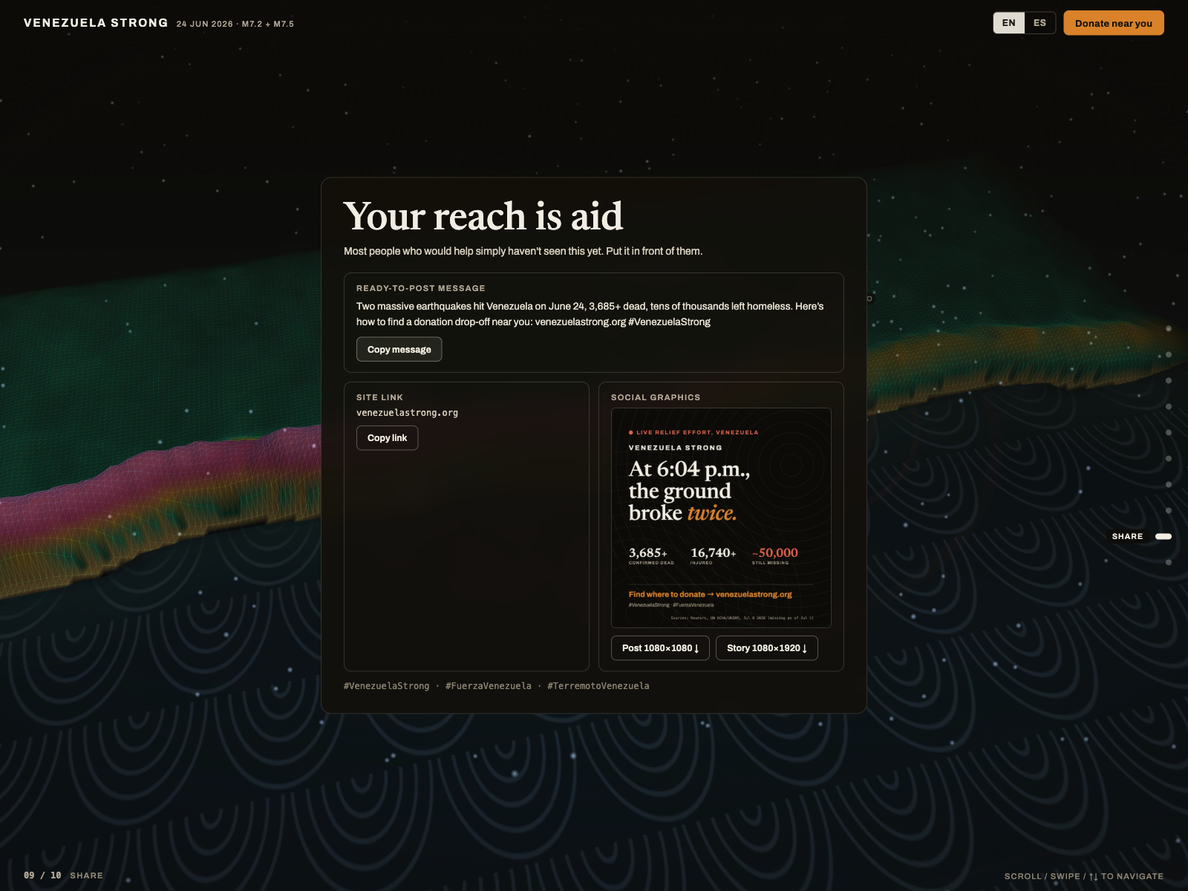
Task: Click the "24 JUN 2026 · M7.2 + M7.5" header text
Action: coord(235,24)
